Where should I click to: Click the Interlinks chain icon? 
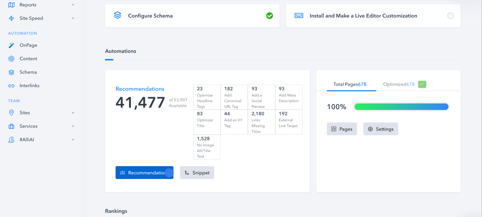pyautogui.click(x=11, y=85)
